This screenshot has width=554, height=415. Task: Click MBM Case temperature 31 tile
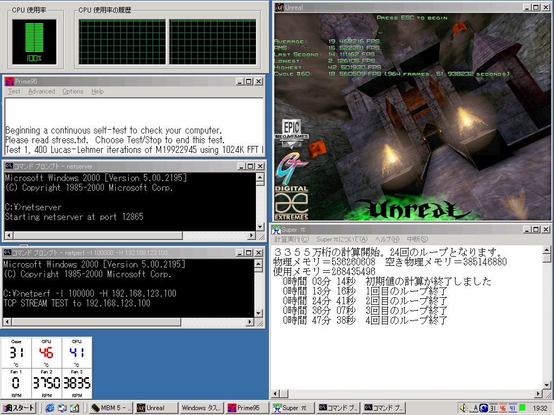coord(16,353)
